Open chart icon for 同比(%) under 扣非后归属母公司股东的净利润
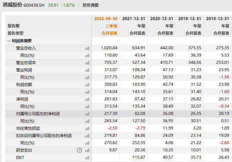The width and height of the screenshot is (232, 162). tap(87, 143)
